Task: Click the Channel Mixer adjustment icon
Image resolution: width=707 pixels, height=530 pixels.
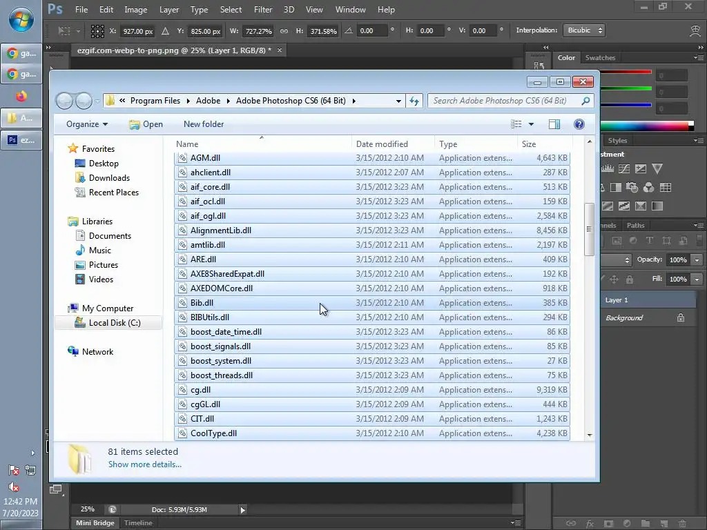Action: [648, 188]
